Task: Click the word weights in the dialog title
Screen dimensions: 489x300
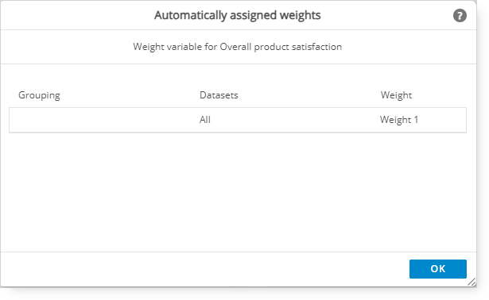Action: (300, 15)
